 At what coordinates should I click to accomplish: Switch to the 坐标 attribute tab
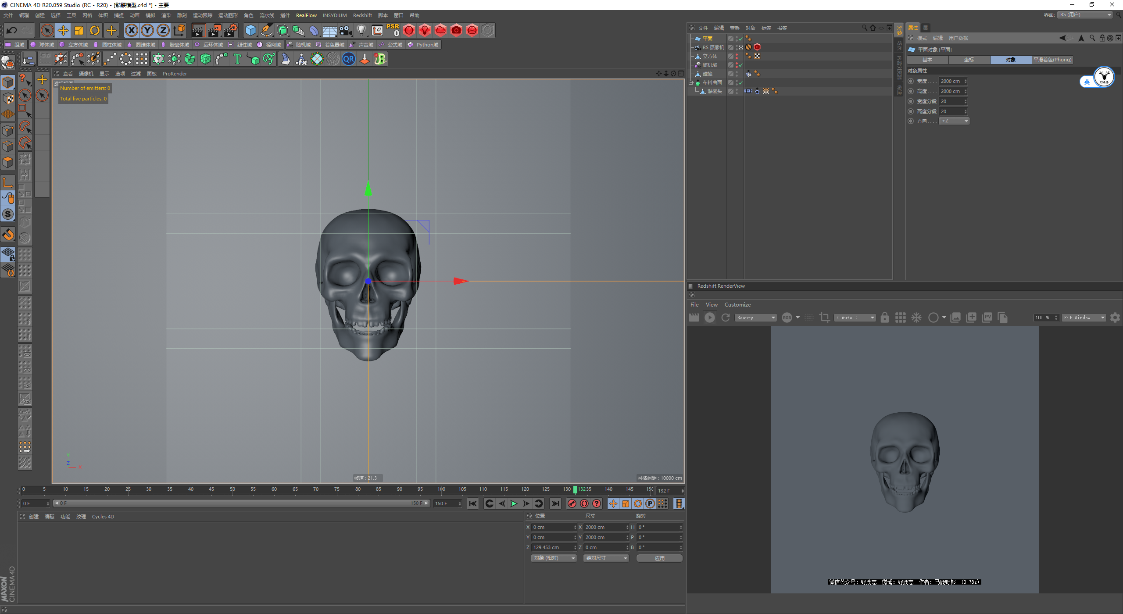click(x=969, y=60)
